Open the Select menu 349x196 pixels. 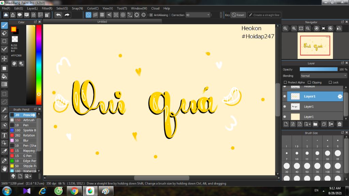click(62, 9)
